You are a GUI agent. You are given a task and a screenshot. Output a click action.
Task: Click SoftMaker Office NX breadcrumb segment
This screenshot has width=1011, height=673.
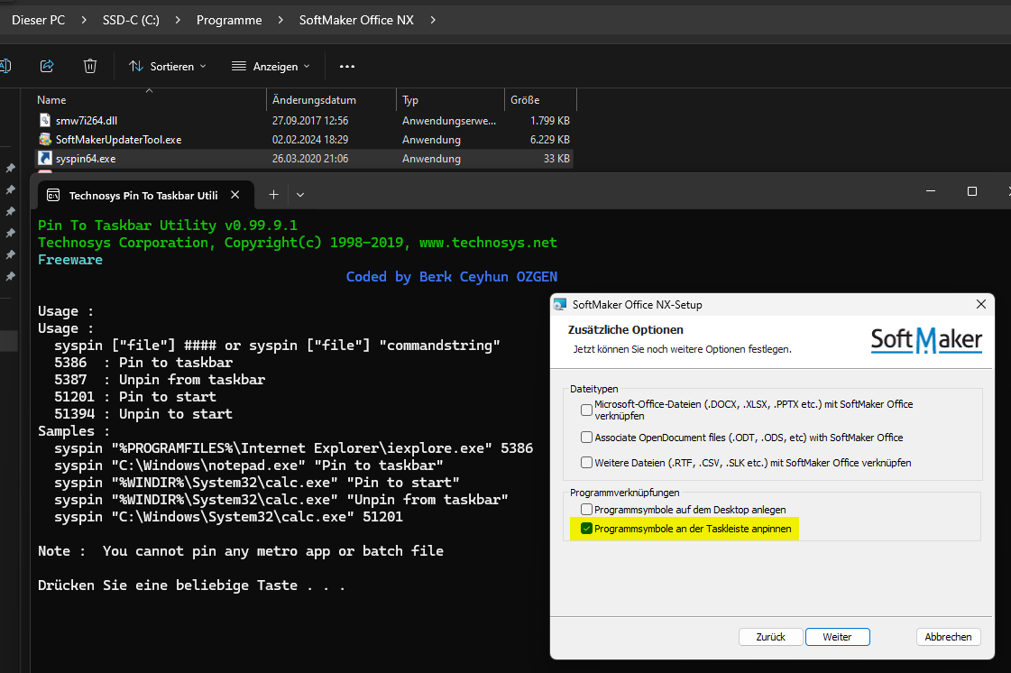click(x=356, y=20)
